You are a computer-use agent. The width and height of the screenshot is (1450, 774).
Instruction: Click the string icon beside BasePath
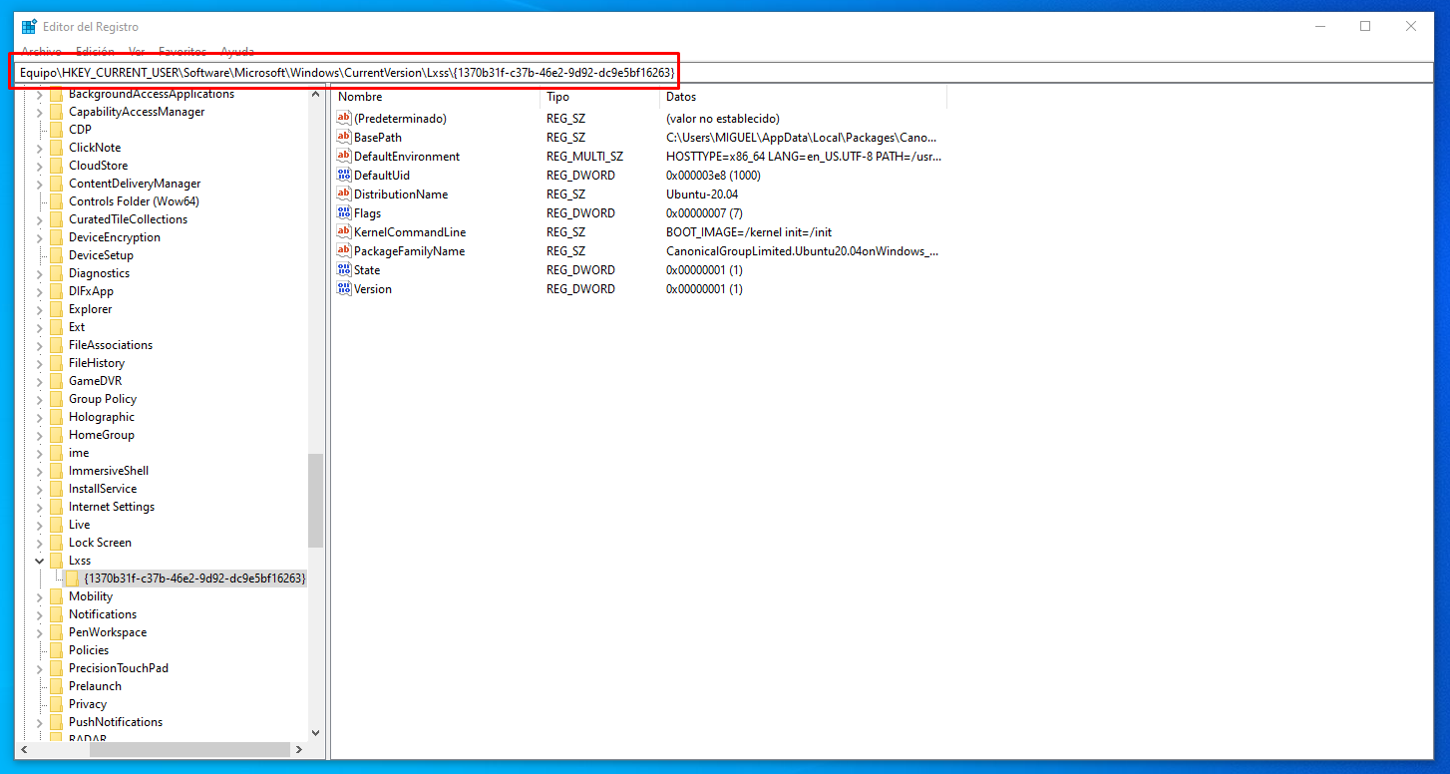[345, 138]
